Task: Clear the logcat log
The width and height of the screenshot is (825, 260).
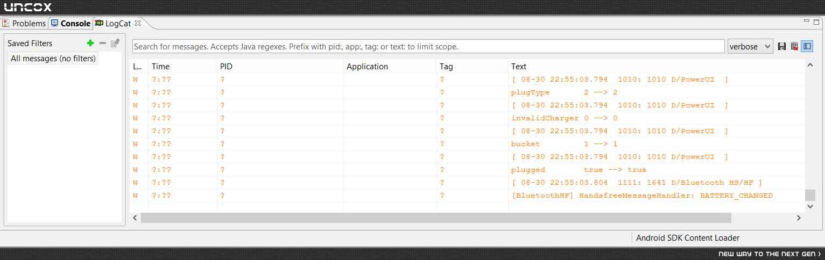Action: 794,47
